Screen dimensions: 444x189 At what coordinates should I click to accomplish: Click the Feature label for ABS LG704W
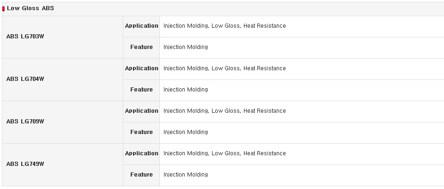tap(141, 90)
